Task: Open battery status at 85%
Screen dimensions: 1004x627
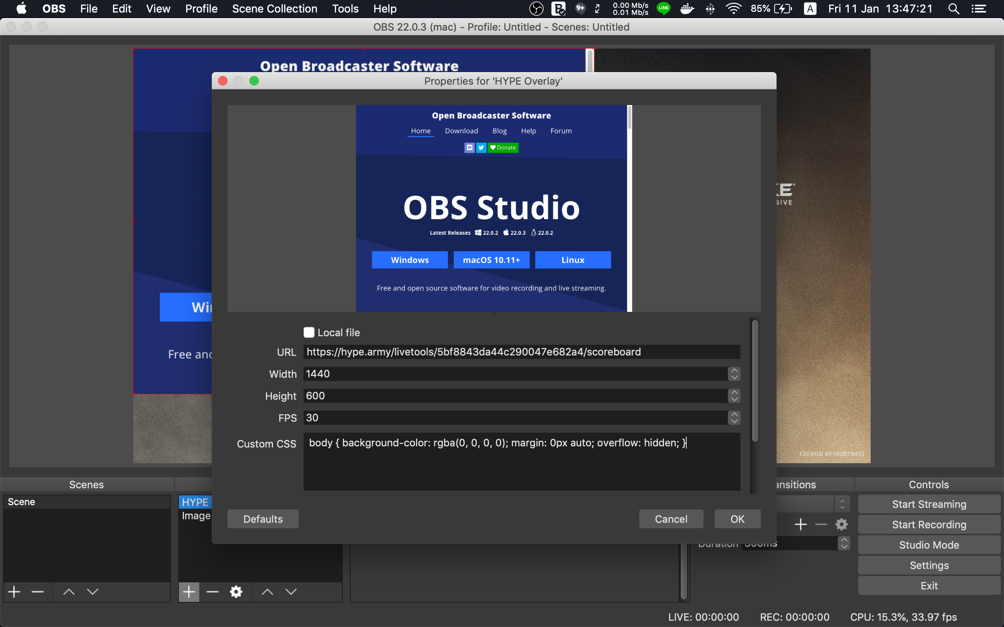Action: pyautogui.click(x=771, y=9)
